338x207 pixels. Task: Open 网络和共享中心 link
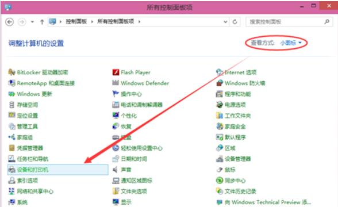point(35,191)
